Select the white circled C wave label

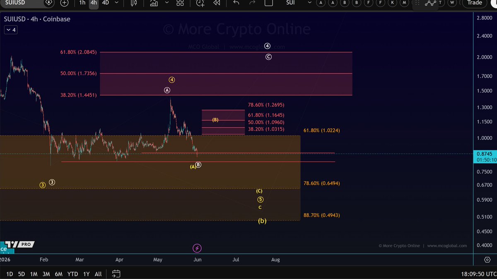[x=268, y=57]
